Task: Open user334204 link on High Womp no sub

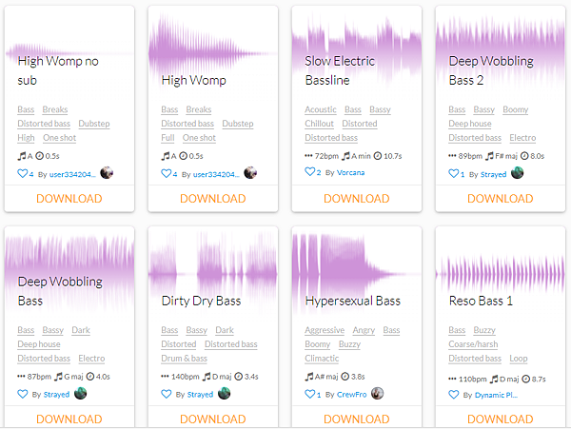Action: 72,174
